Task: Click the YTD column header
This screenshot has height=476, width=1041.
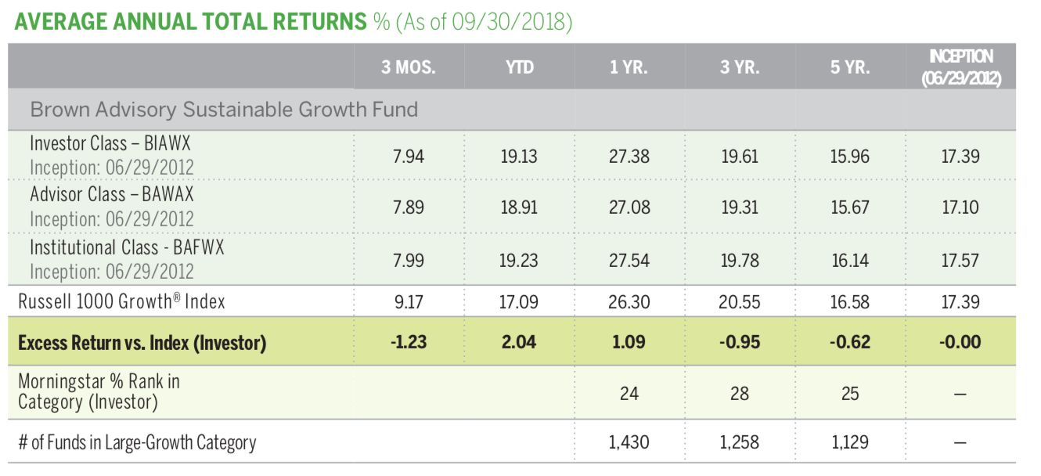Action: 519,67
